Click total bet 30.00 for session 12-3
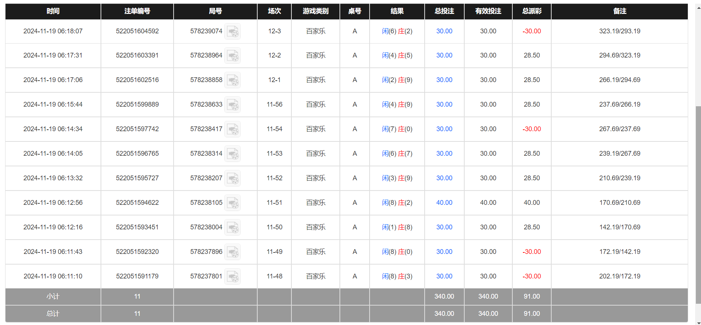The height and width of the screenshot is (325, 701). (x=444, y=31)
